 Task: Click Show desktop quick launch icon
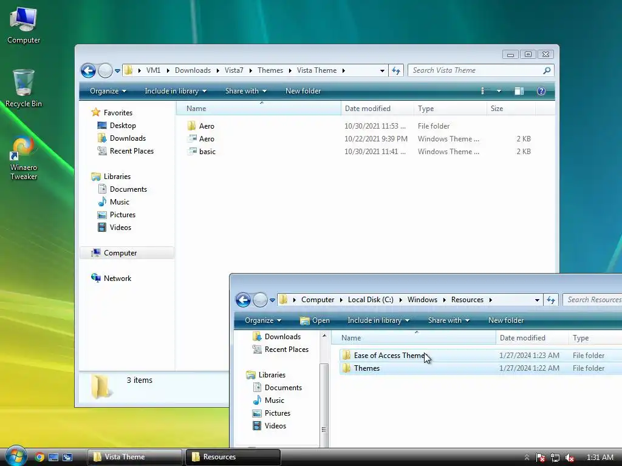(x=53, y=457)
